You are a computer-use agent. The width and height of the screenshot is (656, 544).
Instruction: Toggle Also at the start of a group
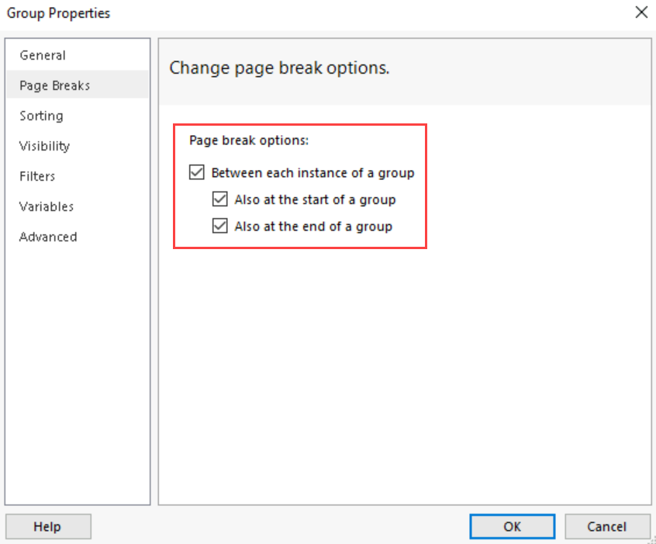220,199
